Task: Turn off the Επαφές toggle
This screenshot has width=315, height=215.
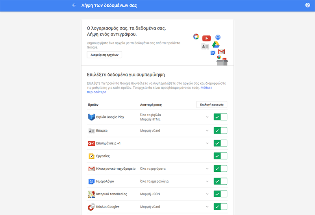Action: click(220, 130)
